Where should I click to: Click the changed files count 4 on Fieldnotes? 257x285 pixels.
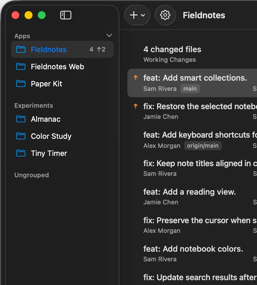tap(91, 49)
